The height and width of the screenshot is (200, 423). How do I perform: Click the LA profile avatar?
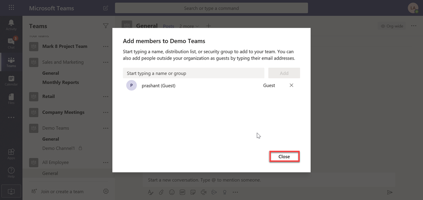(x=413, y=8)
